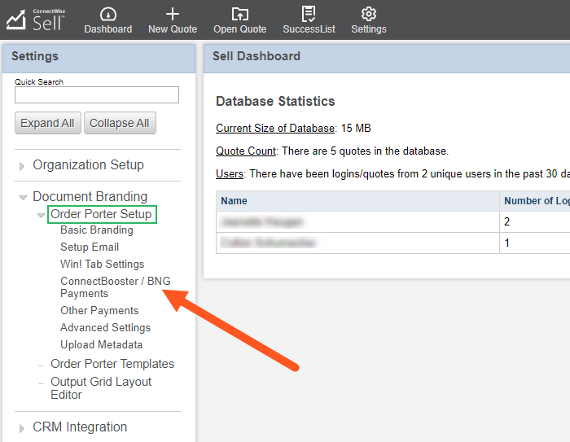The height and width of the screenshot is (442, 570).
Task: Select the Dashboard menu label
Action: click(x=108, y=29)
